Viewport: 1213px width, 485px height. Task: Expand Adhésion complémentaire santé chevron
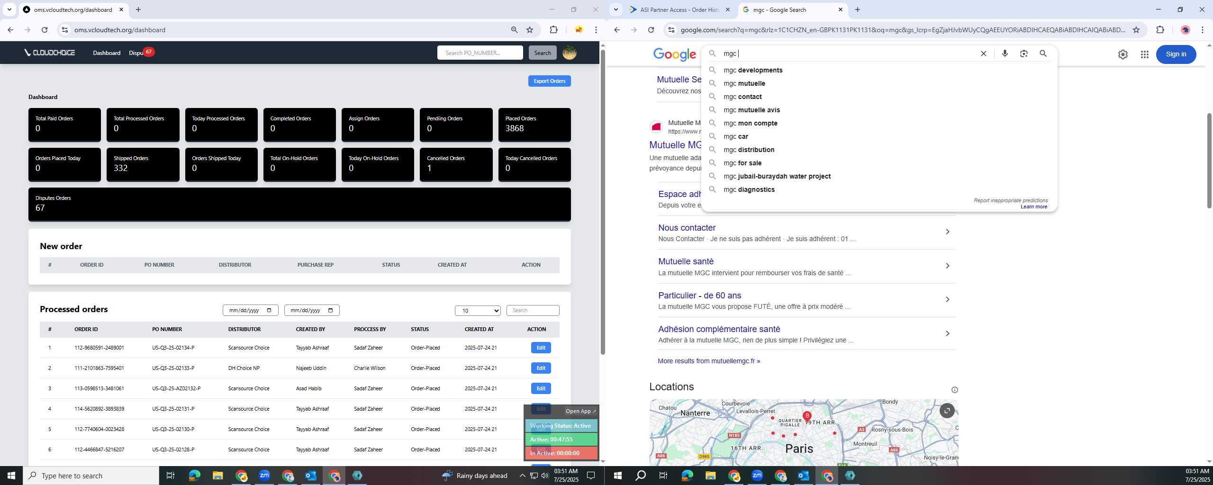pos(947,333)
